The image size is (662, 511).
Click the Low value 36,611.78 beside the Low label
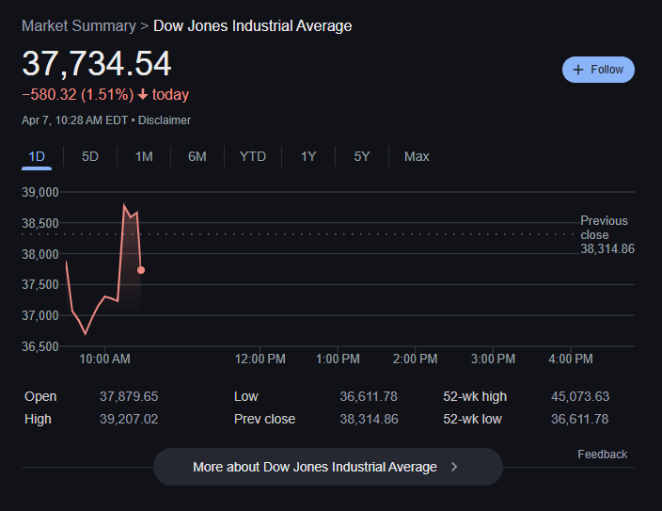(x=369, y=396)
